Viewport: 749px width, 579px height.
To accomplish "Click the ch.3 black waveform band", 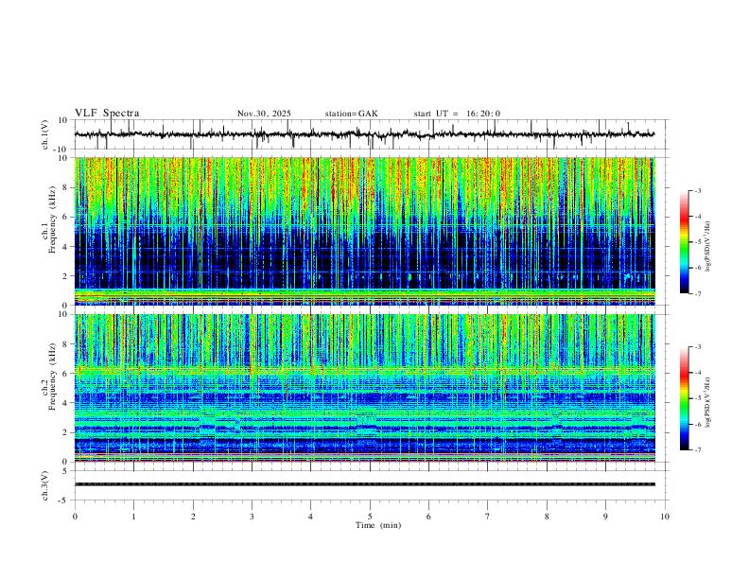I will 364,484.
